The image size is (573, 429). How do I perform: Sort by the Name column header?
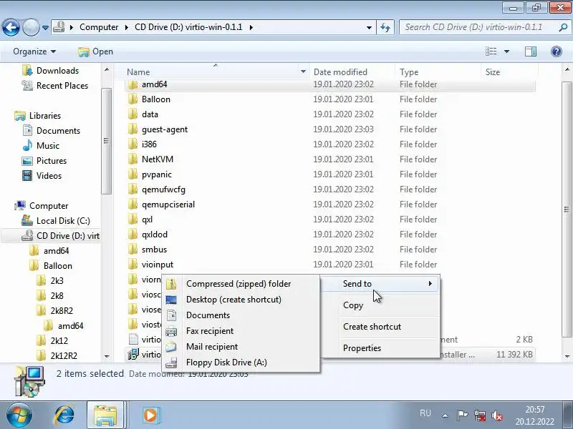click(x=138, y=72)
